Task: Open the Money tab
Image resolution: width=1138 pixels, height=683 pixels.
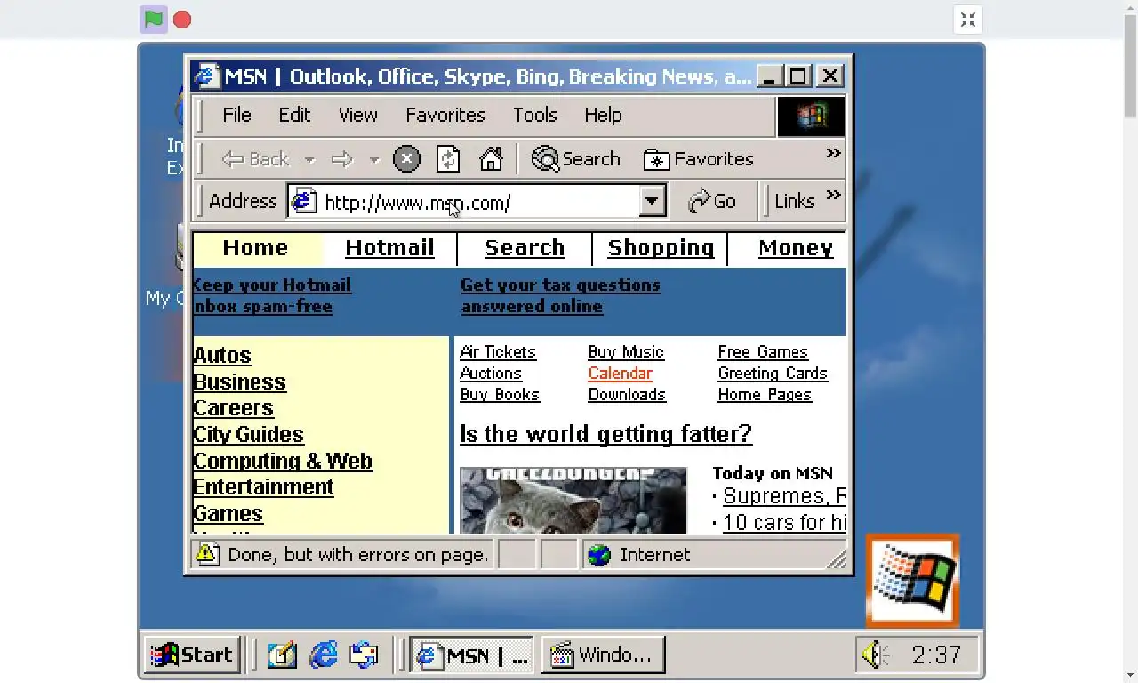Action: coord(796,248)
